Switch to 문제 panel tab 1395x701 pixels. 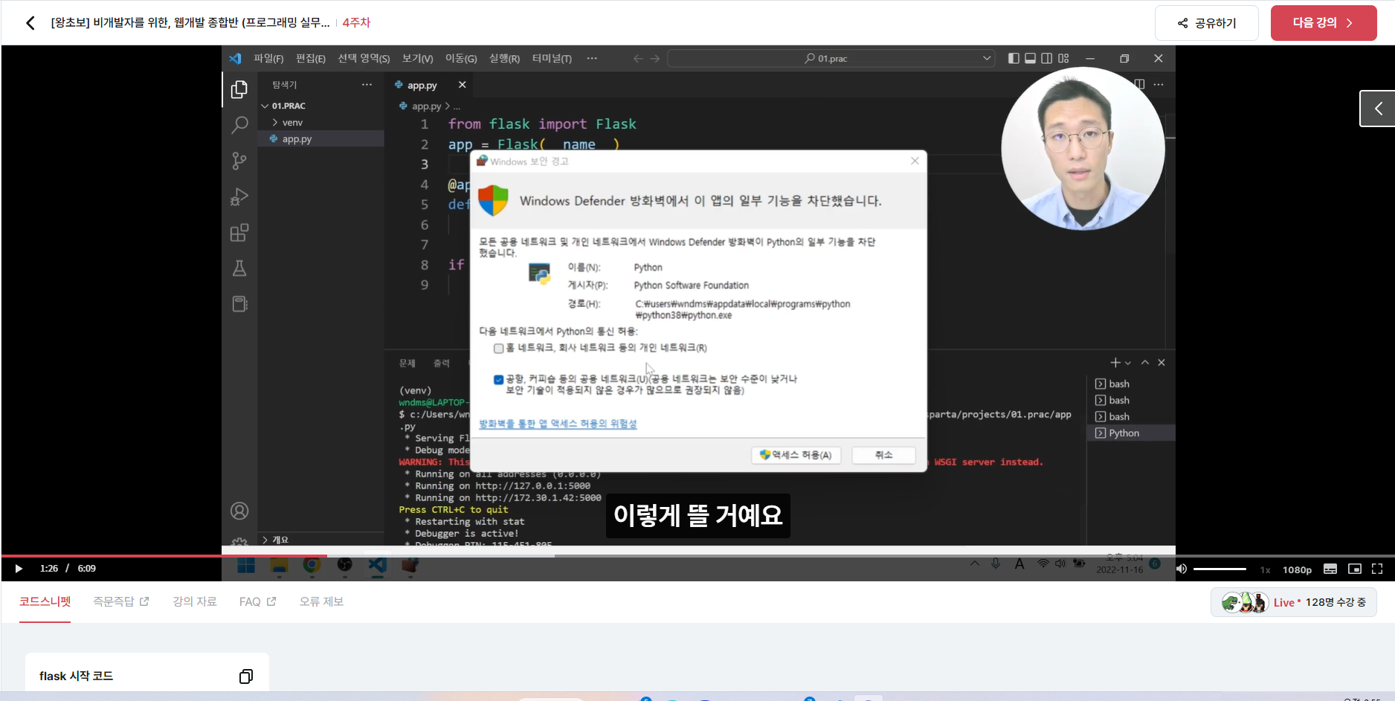pos(407,363)
